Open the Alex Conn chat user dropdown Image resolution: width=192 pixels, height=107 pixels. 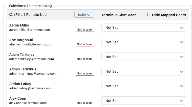144,101
